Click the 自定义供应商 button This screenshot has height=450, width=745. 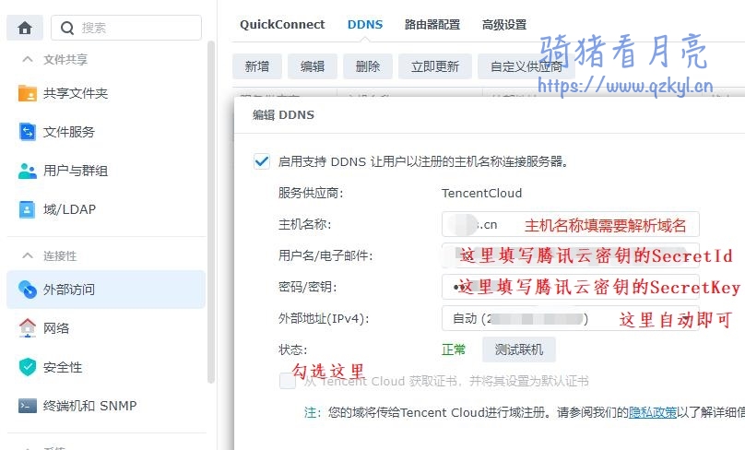pyautogui.click(x=526, y=66)
